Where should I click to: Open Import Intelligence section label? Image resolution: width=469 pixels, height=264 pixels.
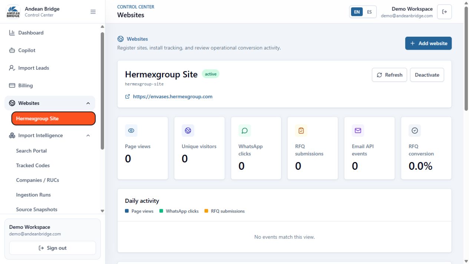[x=40, y=135]
